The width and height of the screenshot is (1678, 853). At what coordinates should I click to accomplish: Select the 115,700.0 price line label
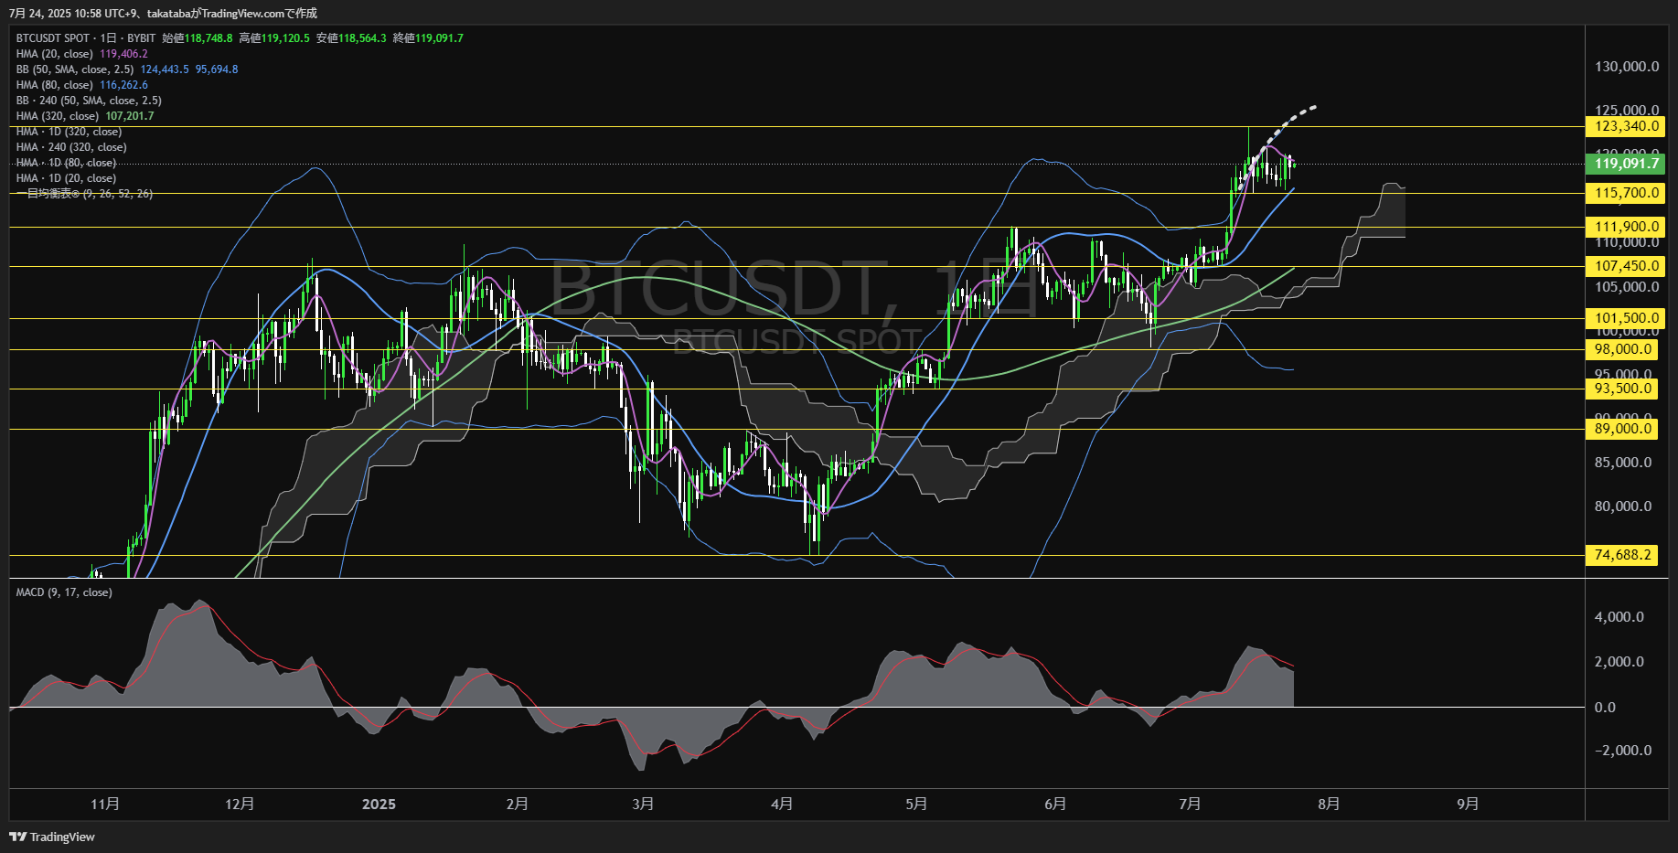click(x=1625, y=193)
